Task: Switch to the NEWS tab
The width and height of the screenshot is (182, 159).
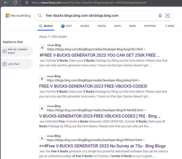Action: 132,26
